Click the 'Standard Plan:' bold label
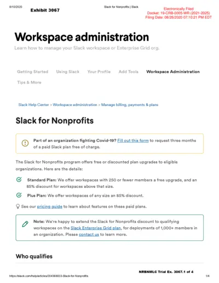219x283 pixels. click(x=42, y=180)
